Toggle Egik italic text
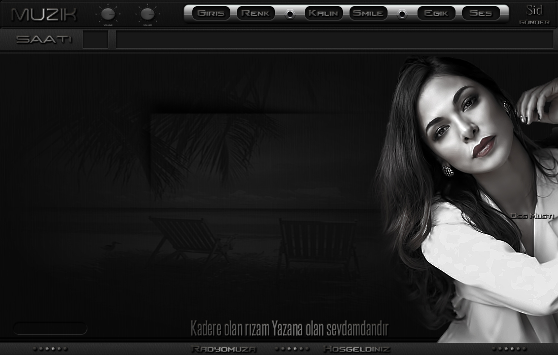The width and height of the screenshot is (558, 355). tap(436, 14)
